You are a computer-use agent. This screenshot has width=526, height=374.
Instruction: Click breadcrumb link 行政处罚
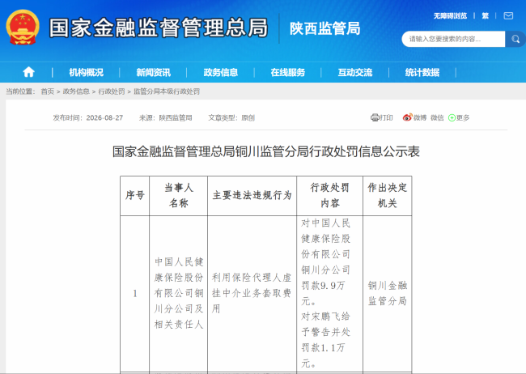pyautogui.click(x=112, y=91)
